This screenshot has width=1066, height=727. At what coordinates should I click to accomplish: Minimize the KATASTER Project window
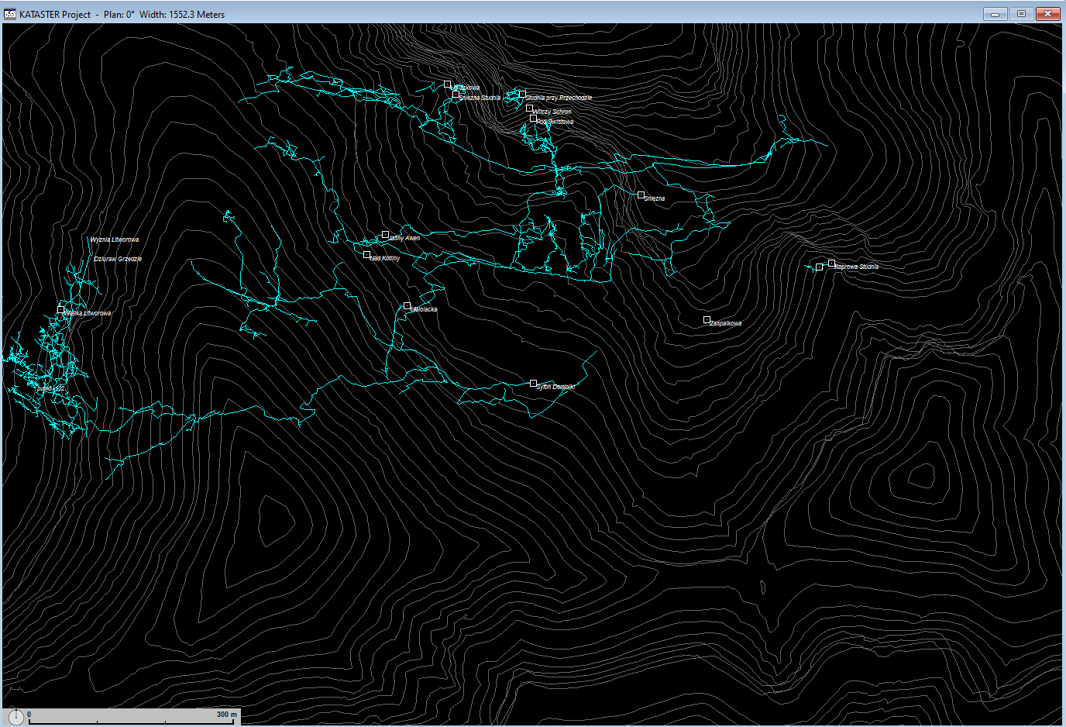(x=996, y=14)
